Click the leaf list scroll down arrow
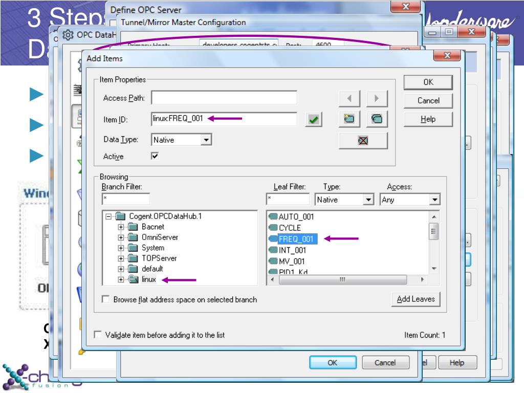 coord(434,269)
